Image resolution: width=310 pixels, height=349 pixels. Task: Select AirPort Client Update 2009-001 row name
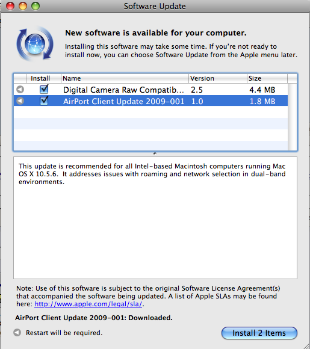pyautogui.click(x=124, y=101)
